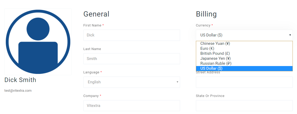Collapse the Currency select box
Viewport: 297px width, 114px height.
click(244, 35)
